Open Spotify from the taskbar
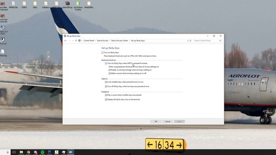This screenshot has height=155, width=276. pyautogui.click(x=42, y=152)
